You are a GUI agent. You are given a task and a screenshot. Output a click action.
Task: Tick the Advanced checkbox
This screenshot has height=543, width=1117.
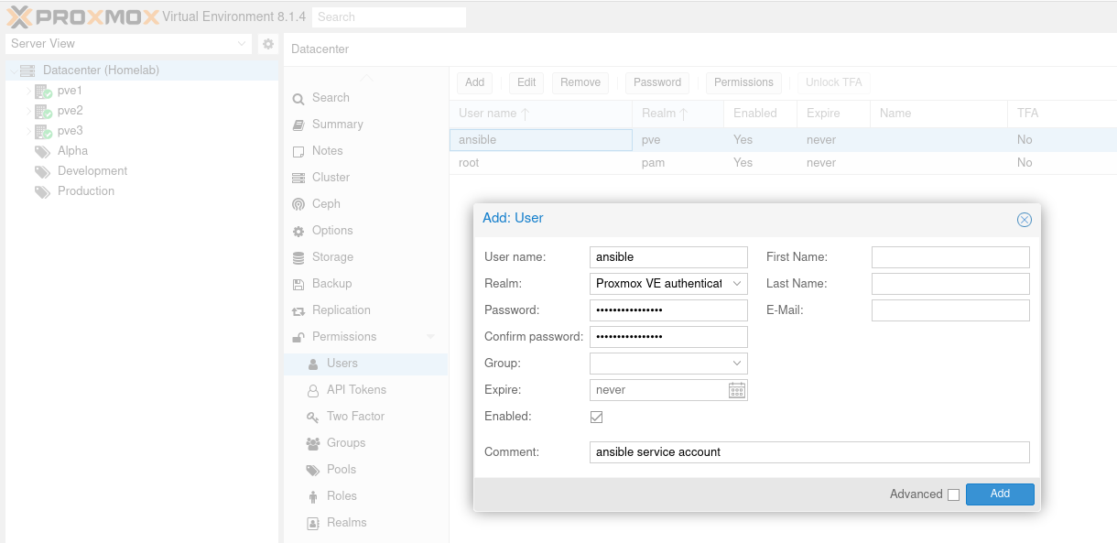coord(953,494)
